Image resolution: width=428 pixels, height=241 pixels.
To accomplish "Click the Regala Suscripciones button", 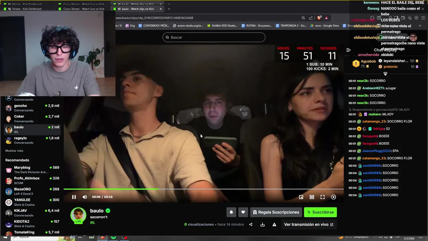I will 276,212.
